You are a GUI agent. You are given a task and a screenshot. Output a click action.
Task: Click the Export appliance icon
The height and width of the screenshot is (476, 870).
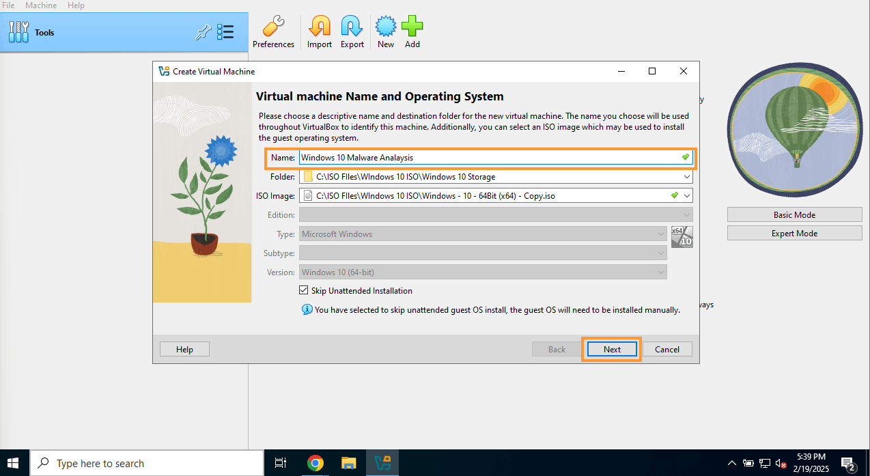352,32
